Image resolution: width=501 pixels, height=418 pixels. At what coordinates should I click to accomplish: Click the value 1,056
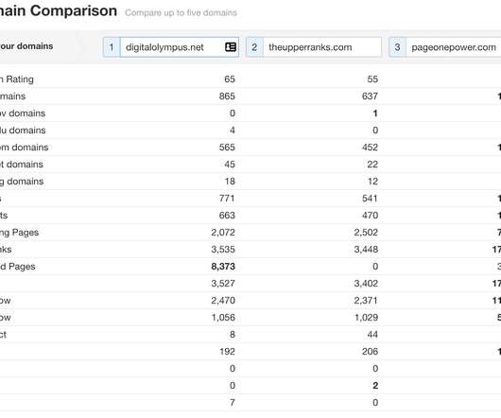223,318
